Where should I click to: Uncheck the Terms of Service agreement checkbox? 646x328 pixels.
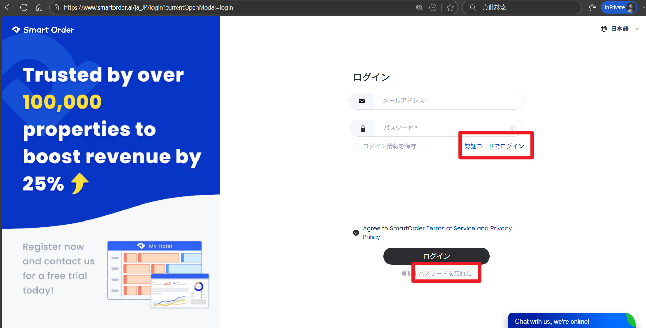[x=356, y=233]
